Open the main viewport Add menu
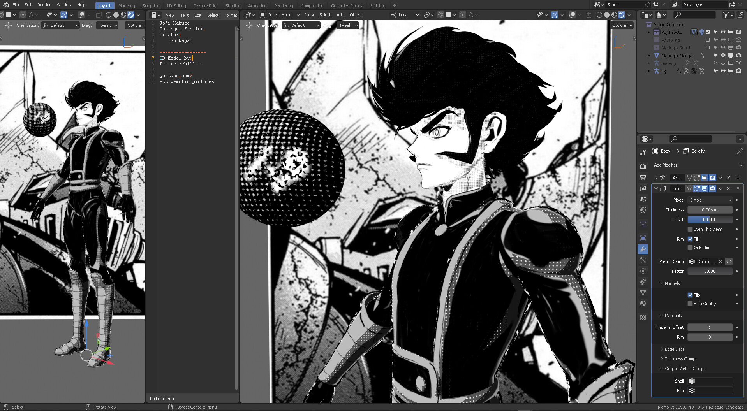The height and width of the screenshot is (411, 747). (340, 15)
